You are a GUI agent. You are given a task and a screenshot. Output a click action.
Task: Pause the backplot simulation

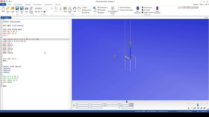(192, 108)
